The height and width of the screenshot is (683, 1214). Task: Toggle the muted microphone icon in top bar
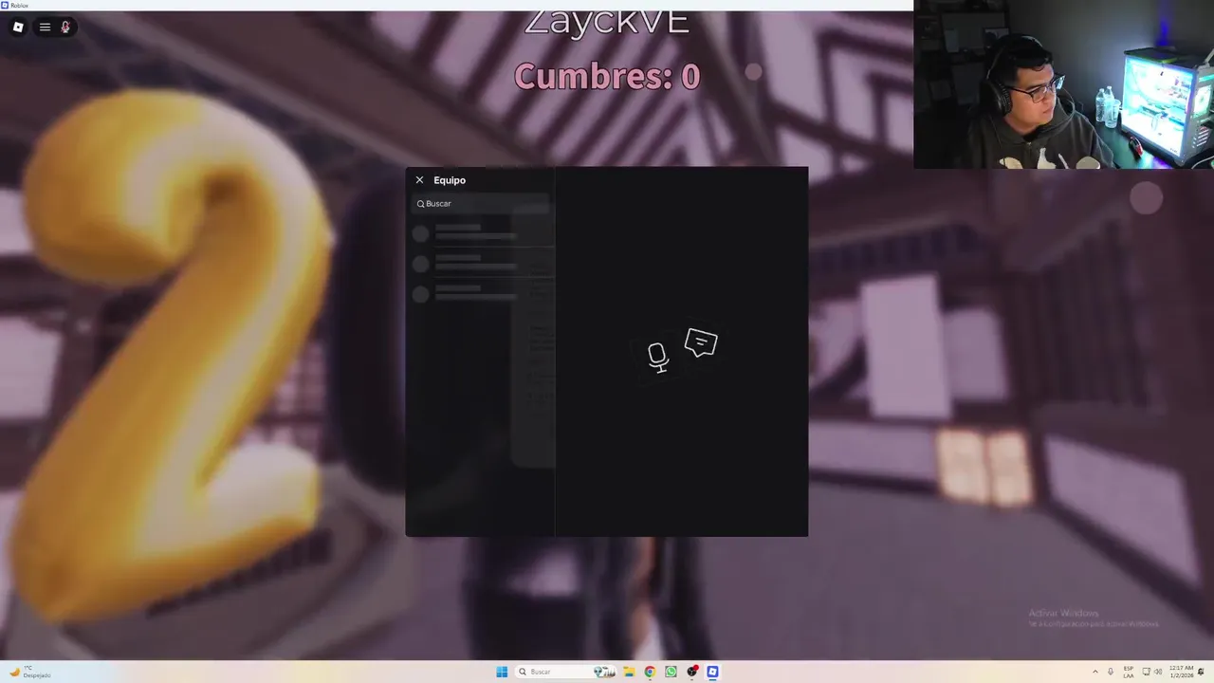click(x=65, y=27)
